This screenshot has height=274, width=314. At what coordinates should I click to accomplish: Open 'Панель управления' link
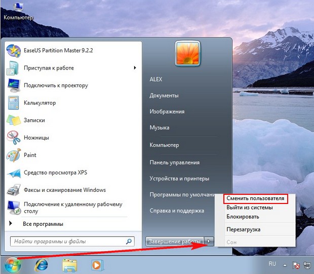174,162
